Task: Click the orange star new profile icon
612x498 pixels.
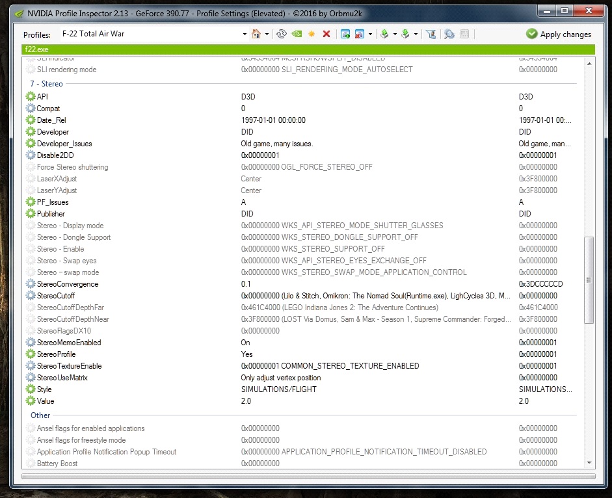Action: tap(312, 34)
